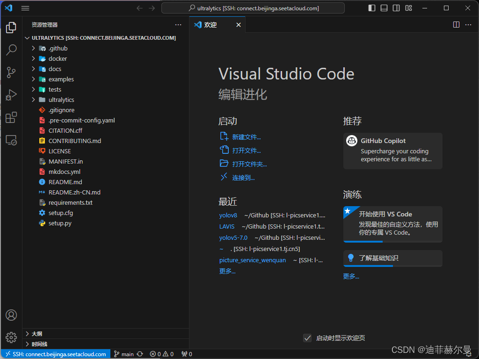Expand the docs folder
Screen dimensions: 479x359
coord(106,69)
